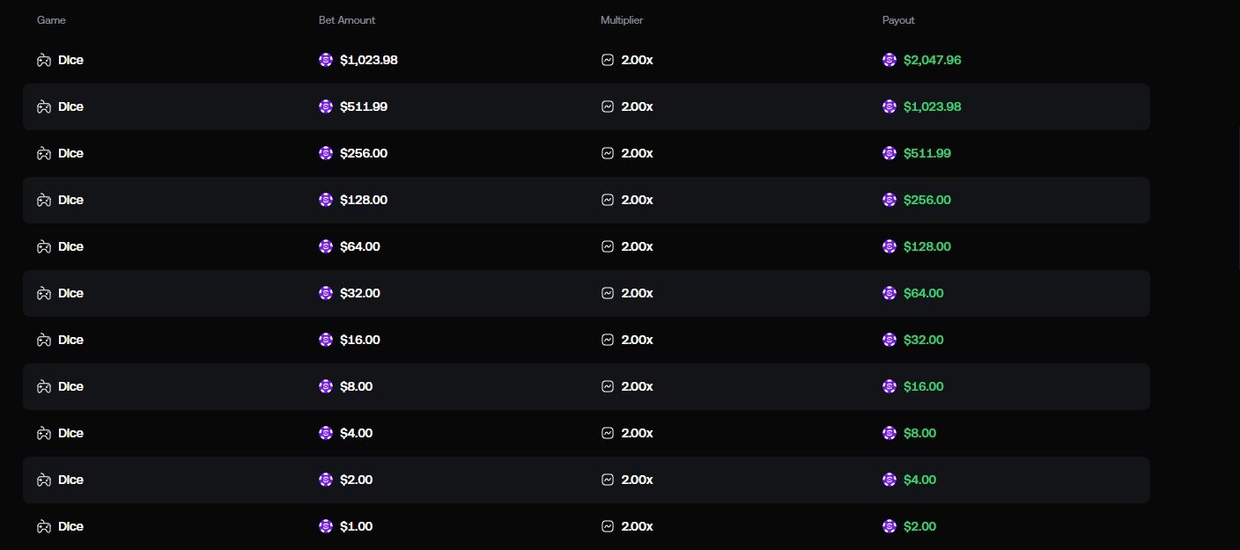
Task: Click the gamepad icon in the $64.00 bet row
Action: [x=43, y=246]
